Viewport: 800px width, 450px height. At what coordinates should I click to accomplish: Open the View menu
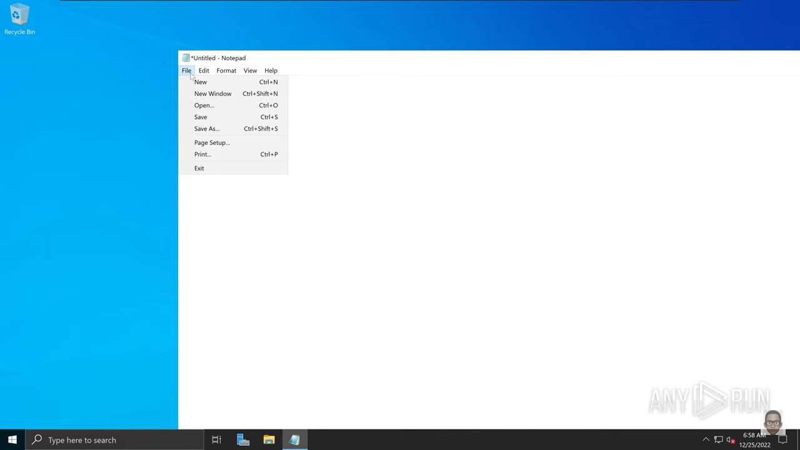tap(250, 71)
